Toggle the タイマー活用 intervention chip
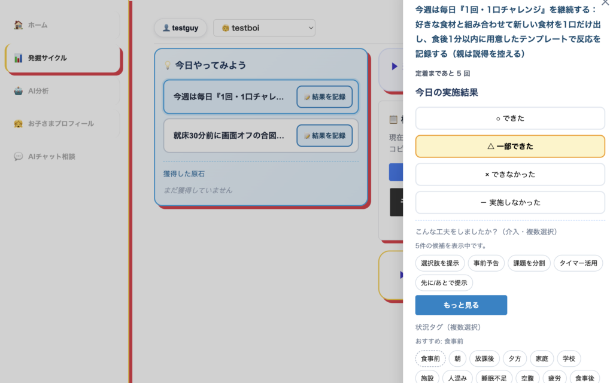Image resolution: width=613 pixels, height=383 pixels. pos(578,263)
